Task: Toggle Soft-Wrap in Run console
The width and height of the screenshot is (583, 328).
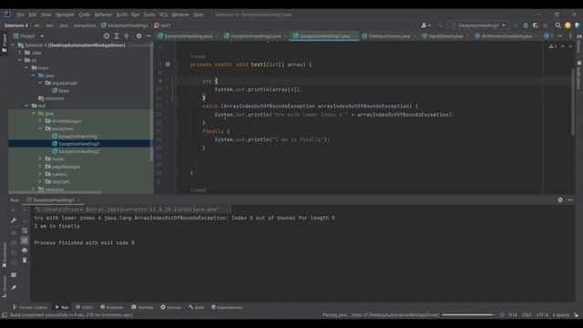Action: [x=25, y=231]
